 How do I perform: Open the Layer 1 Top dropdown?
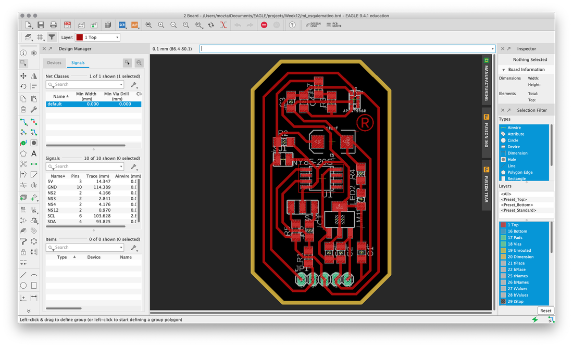coord(97,37)
